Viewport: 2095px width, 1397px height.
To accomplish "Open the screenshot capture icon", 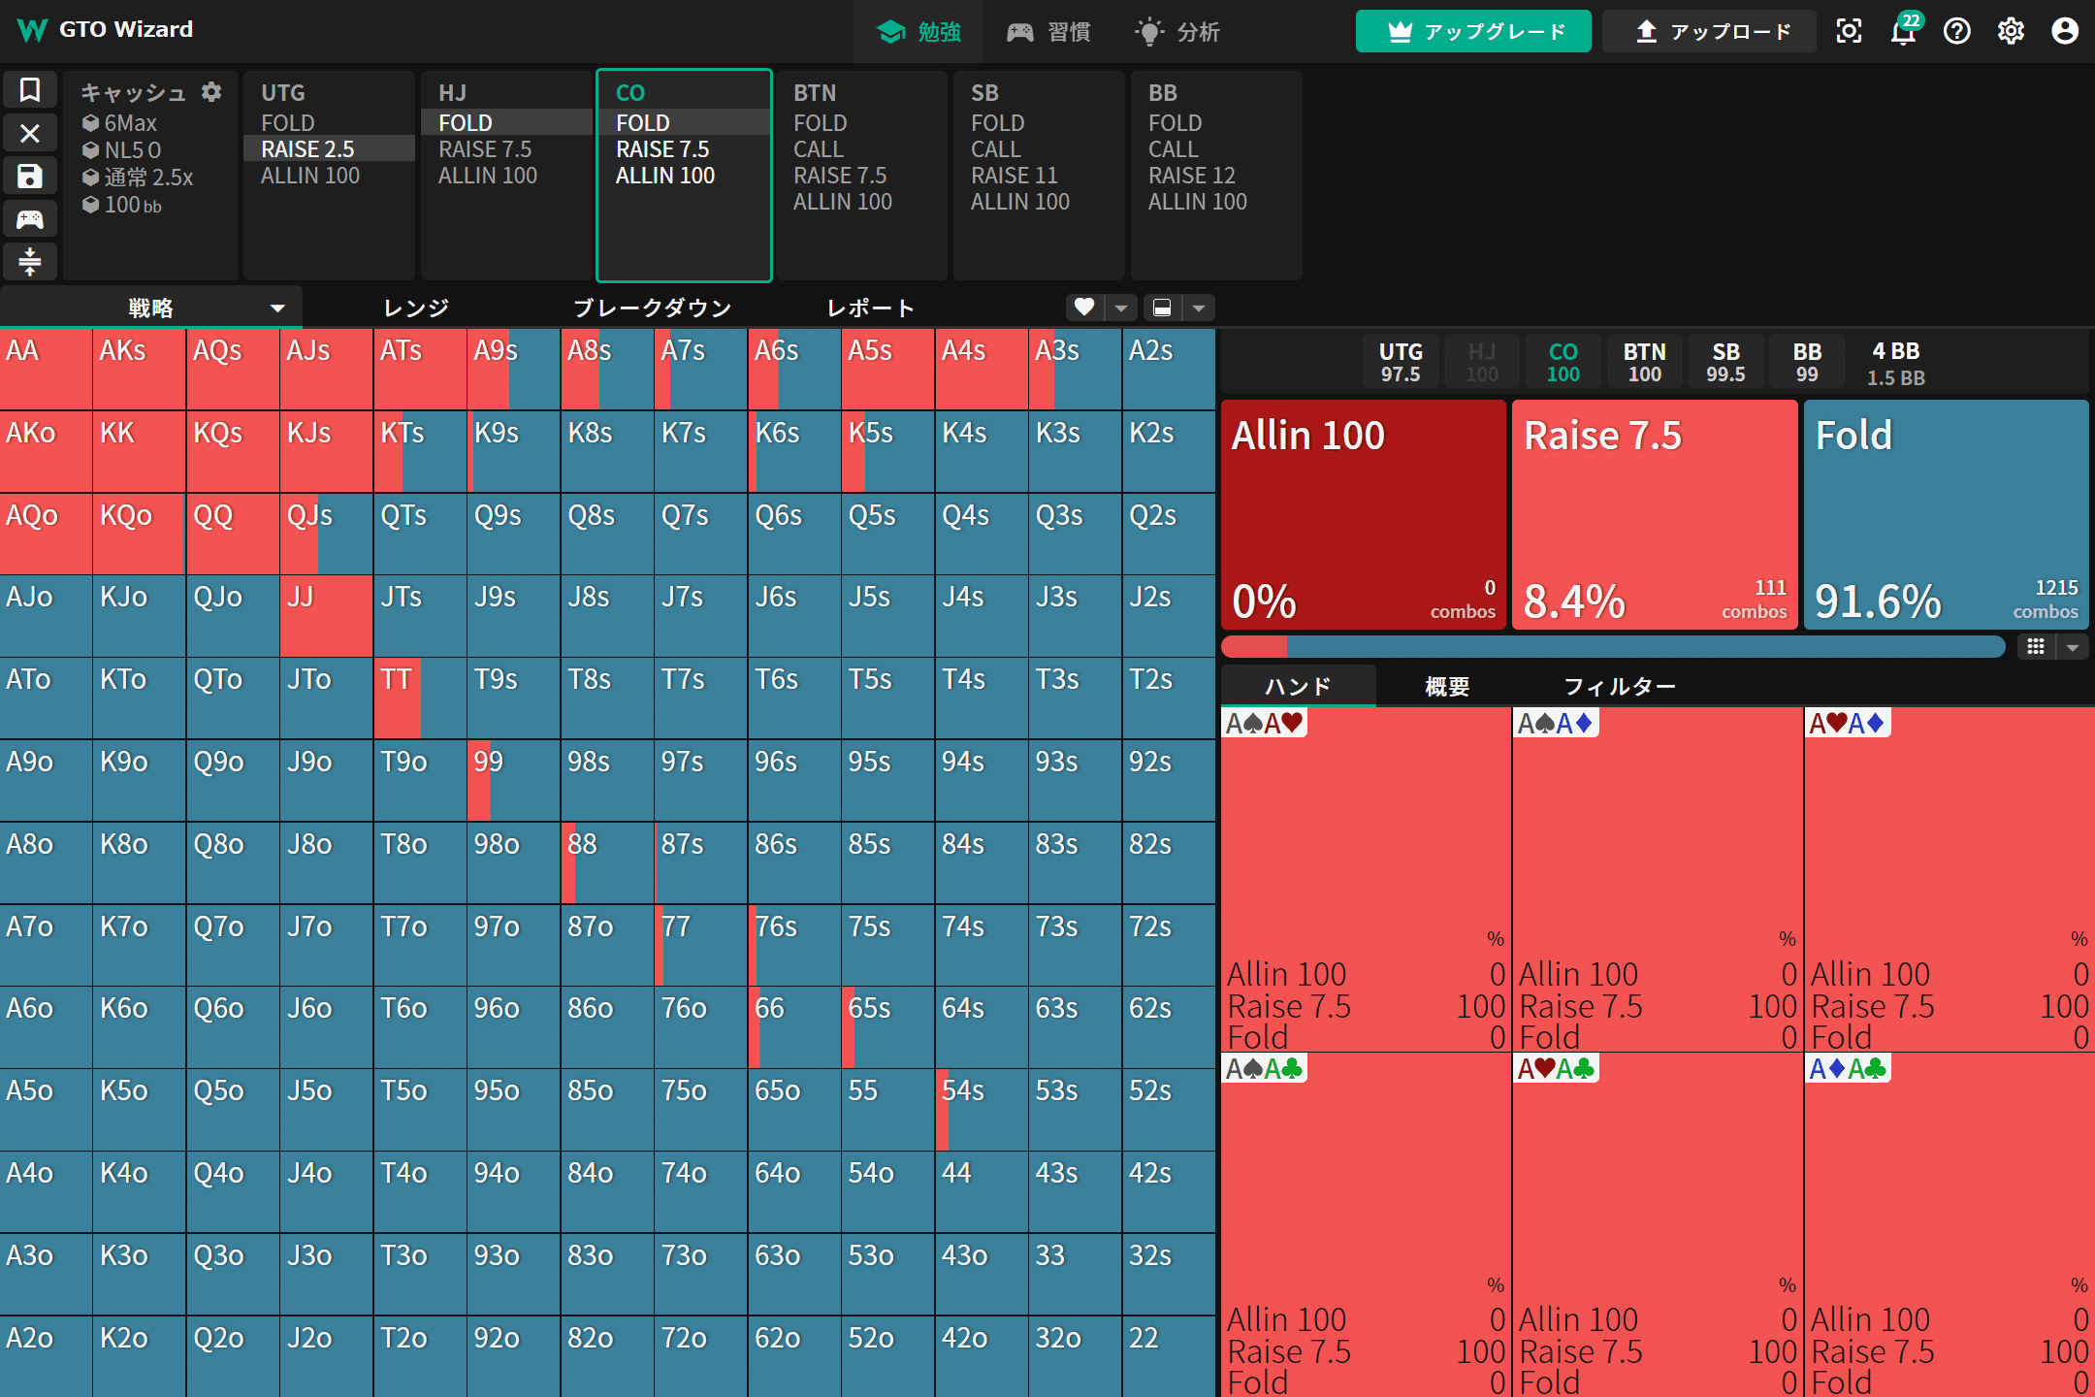I will pyautogui.click(x=1849, y=31).
